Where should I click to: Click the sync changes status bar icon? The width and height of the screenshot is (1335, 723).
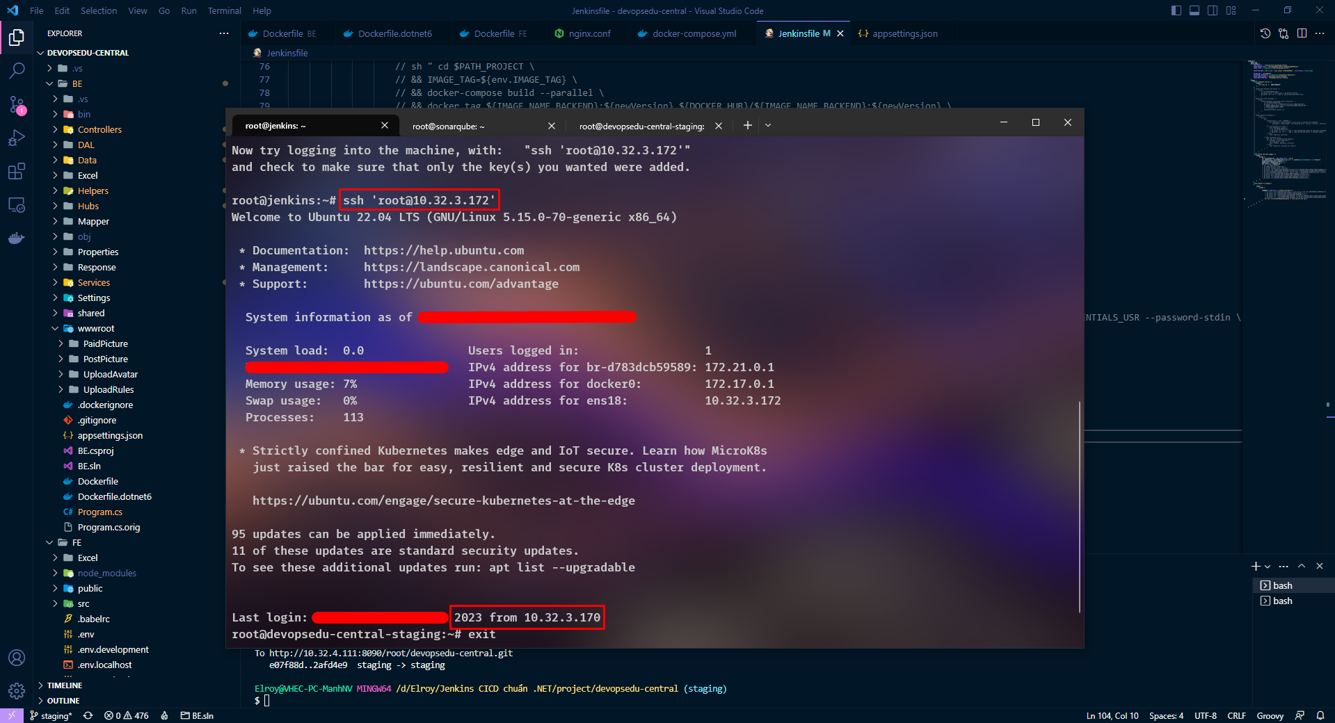(88, 715)
